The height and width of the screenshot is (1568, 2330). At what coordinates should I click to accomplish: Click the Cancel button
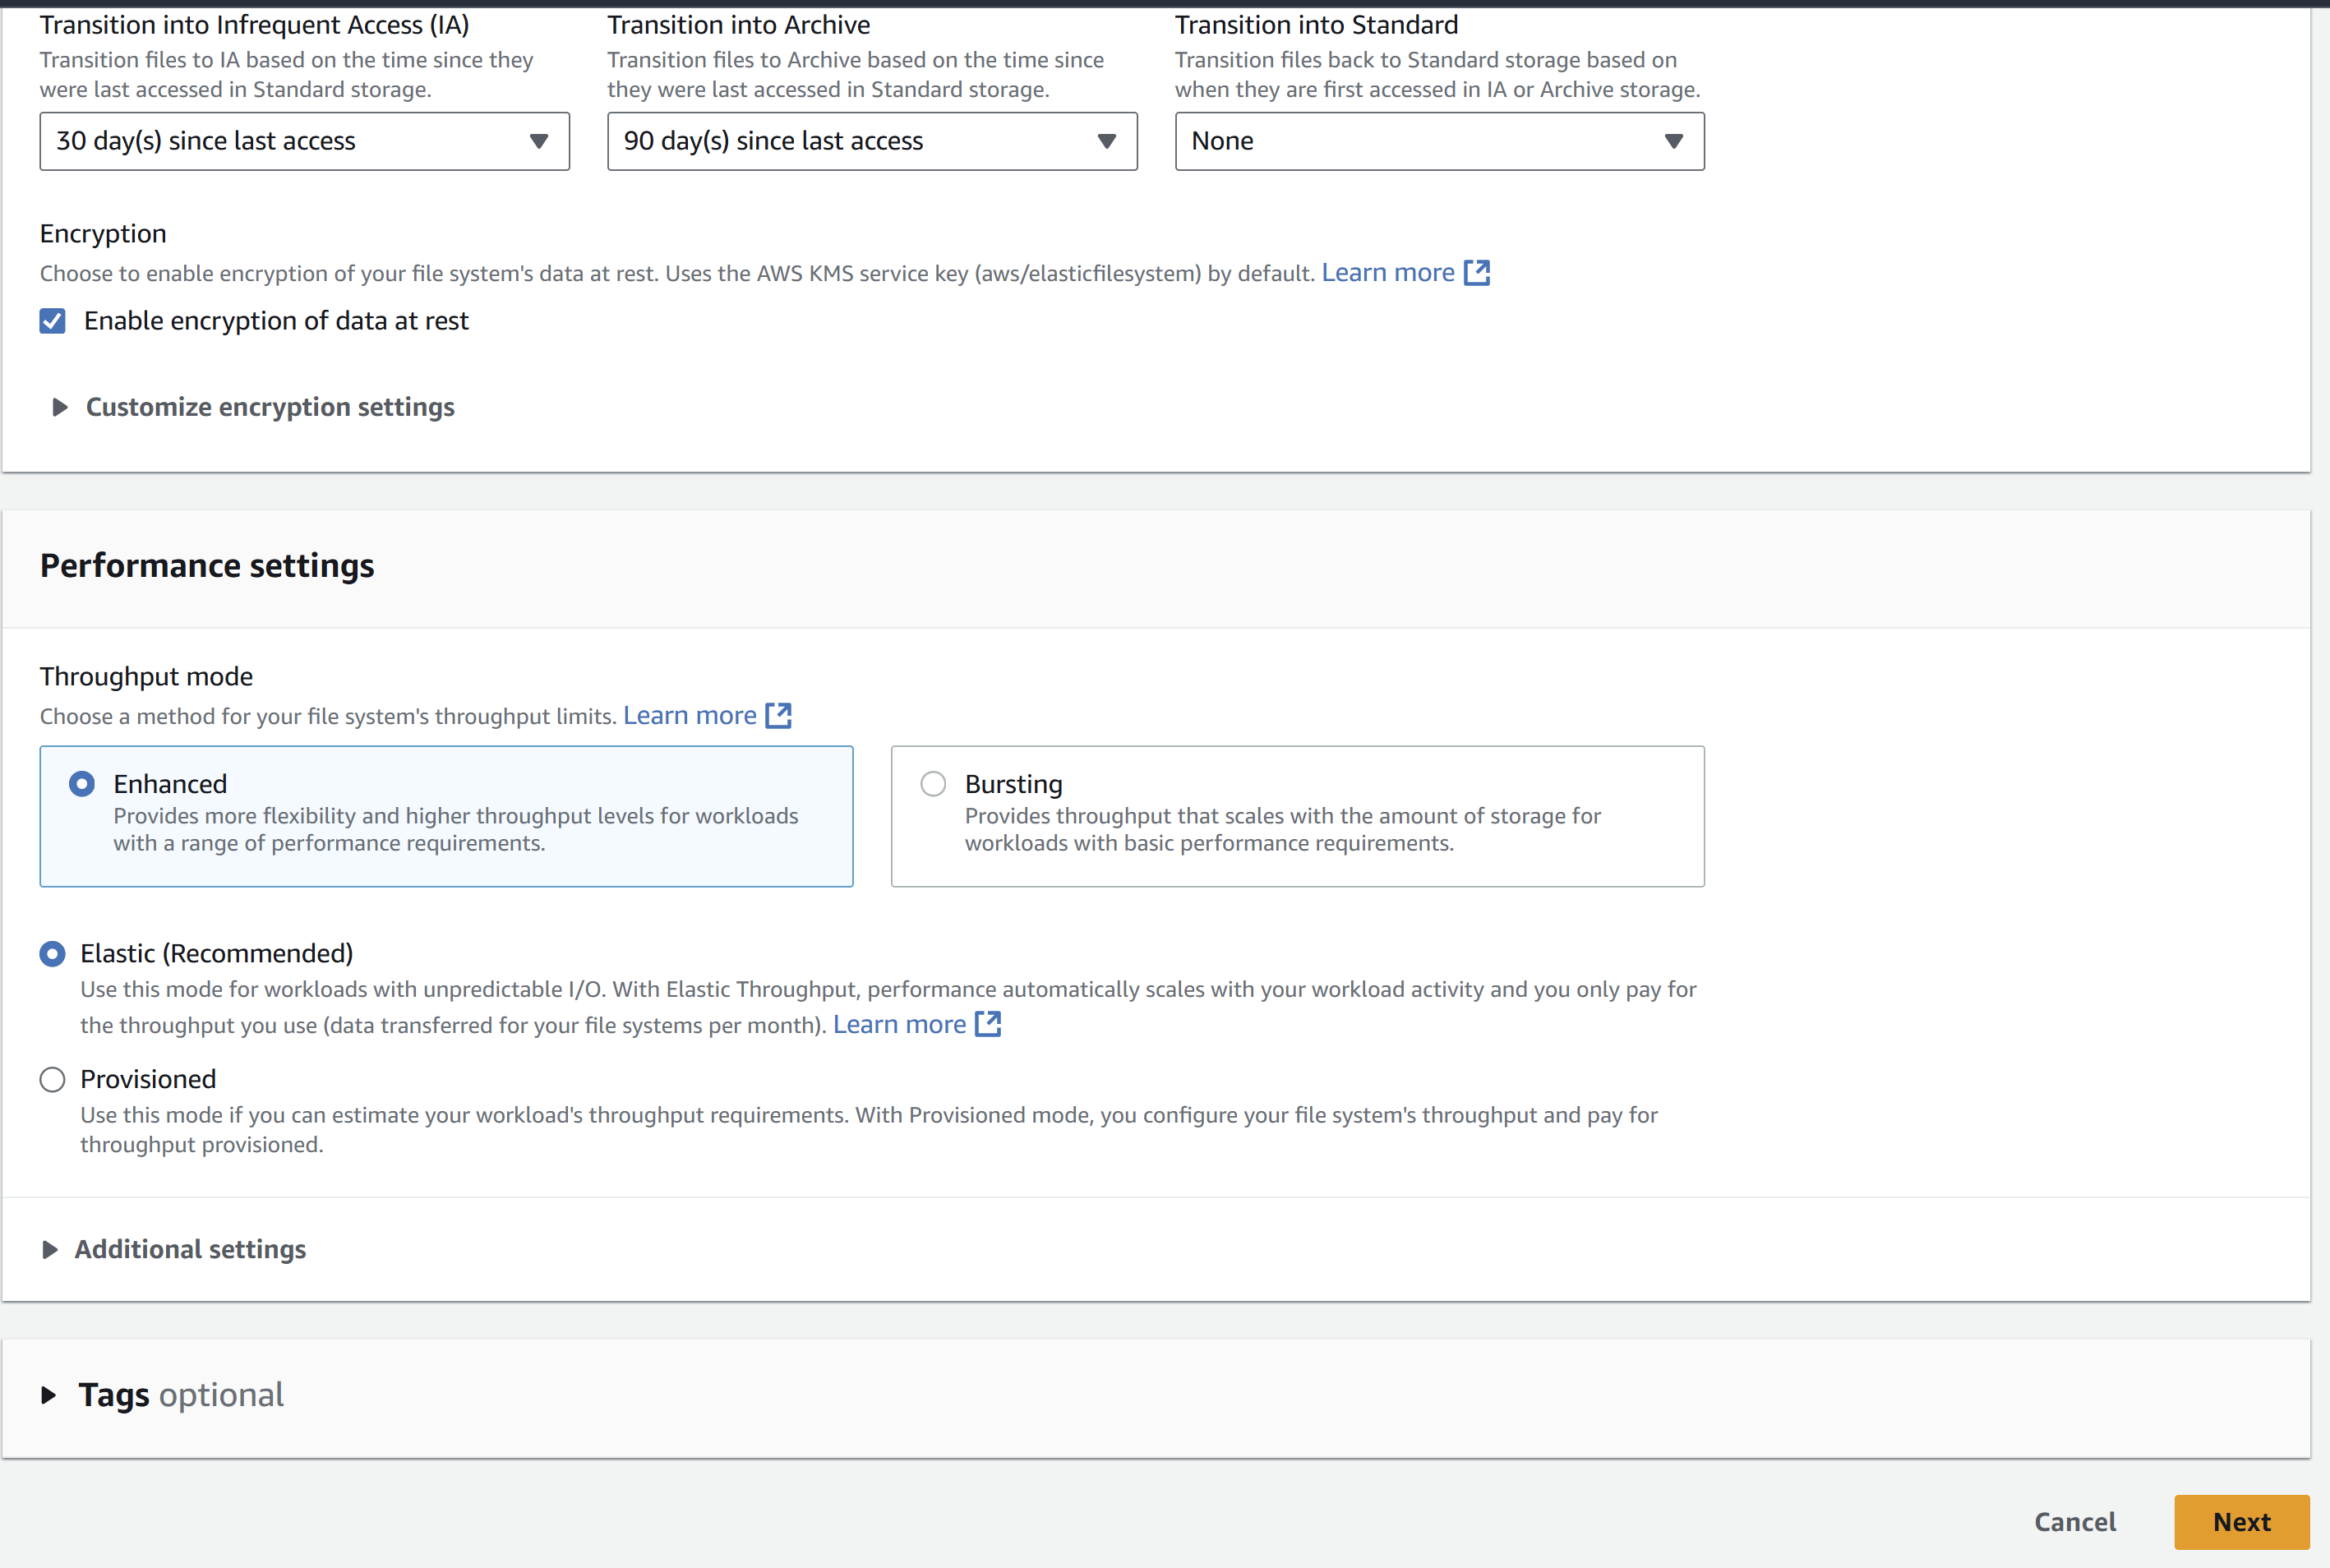click(x=2075, y=1522)
